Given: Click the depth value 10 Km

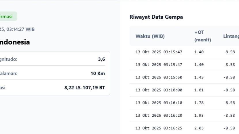Looking at the screenshot, I should tap(98, 73).
